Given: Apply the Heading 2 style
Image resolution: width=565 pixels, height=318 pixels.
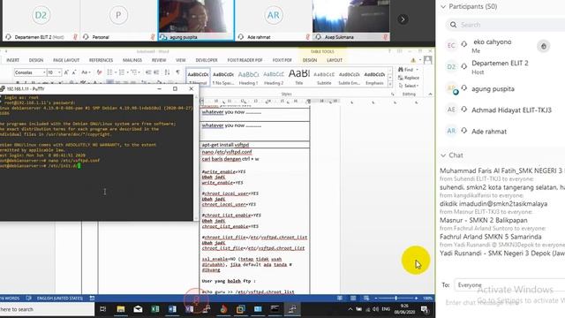Looking at the screenshot, I should pos(274,77).
